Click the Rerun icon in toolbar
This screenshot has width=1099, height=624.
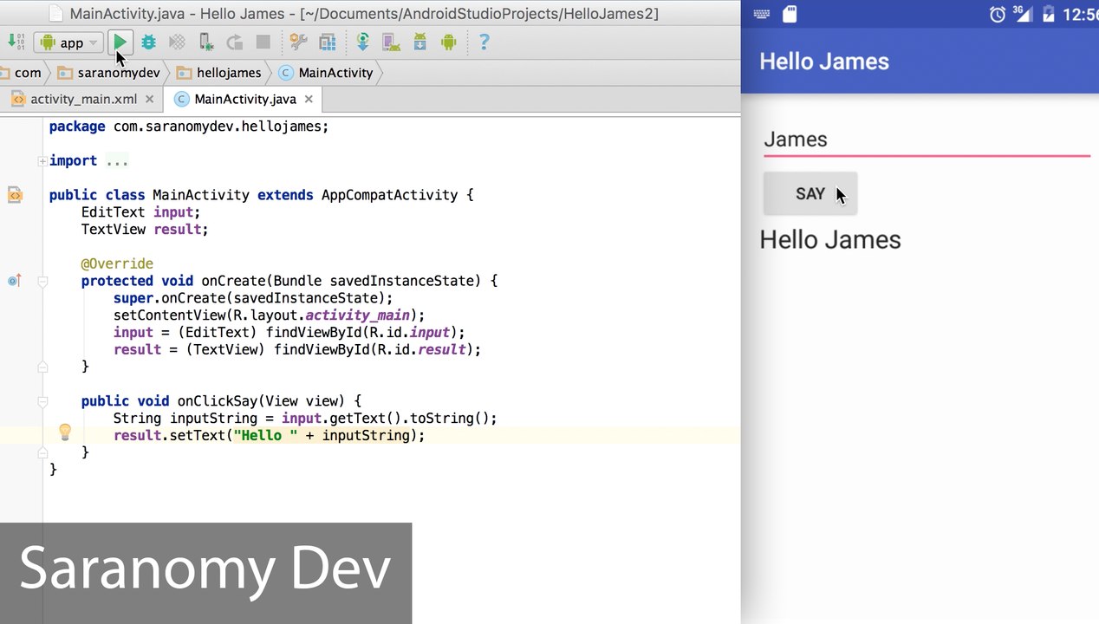click(x=234, y=42)
